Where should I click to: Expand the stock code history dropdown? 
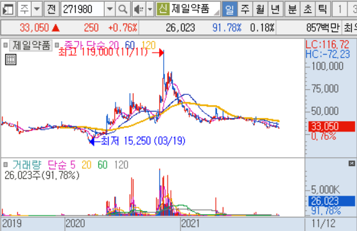(x=110, y=9)
